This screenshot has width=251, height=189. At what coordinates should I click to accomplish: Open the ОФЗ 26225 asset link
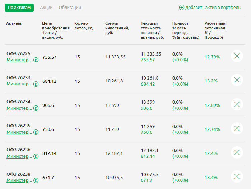tap(18, 54)
